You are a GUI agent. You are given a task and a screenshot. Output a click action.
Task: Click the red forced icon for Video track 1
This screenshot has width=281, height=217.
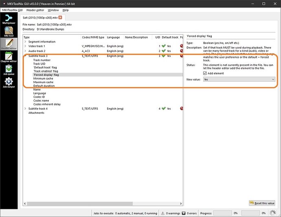coord(182,46)
